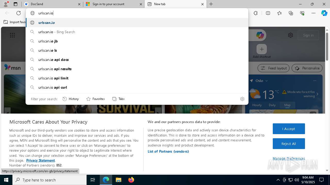Open Task View on the taskbar

coord(93,180)
